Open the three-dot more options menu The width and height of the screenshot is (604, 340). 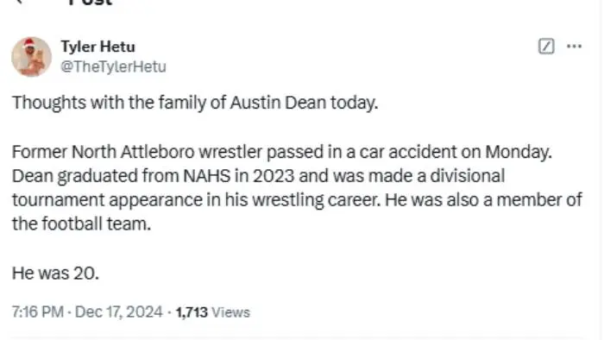[574, 47]
